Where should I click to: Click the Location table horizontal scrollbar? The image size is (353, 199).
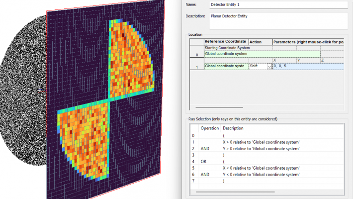[x=219, y=107]
